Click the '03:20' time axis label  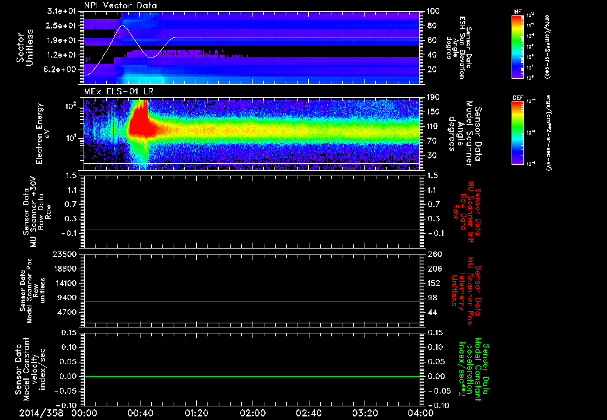click(365, 413)
